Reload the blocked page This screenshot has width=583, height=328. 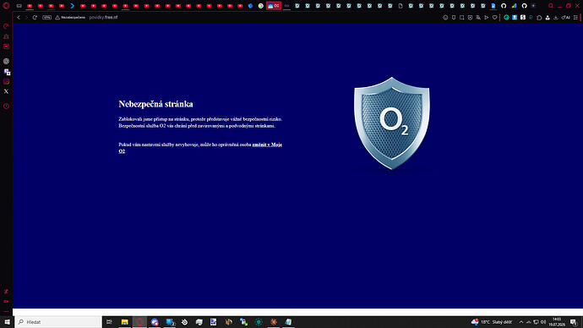click(x=35, y=18)
